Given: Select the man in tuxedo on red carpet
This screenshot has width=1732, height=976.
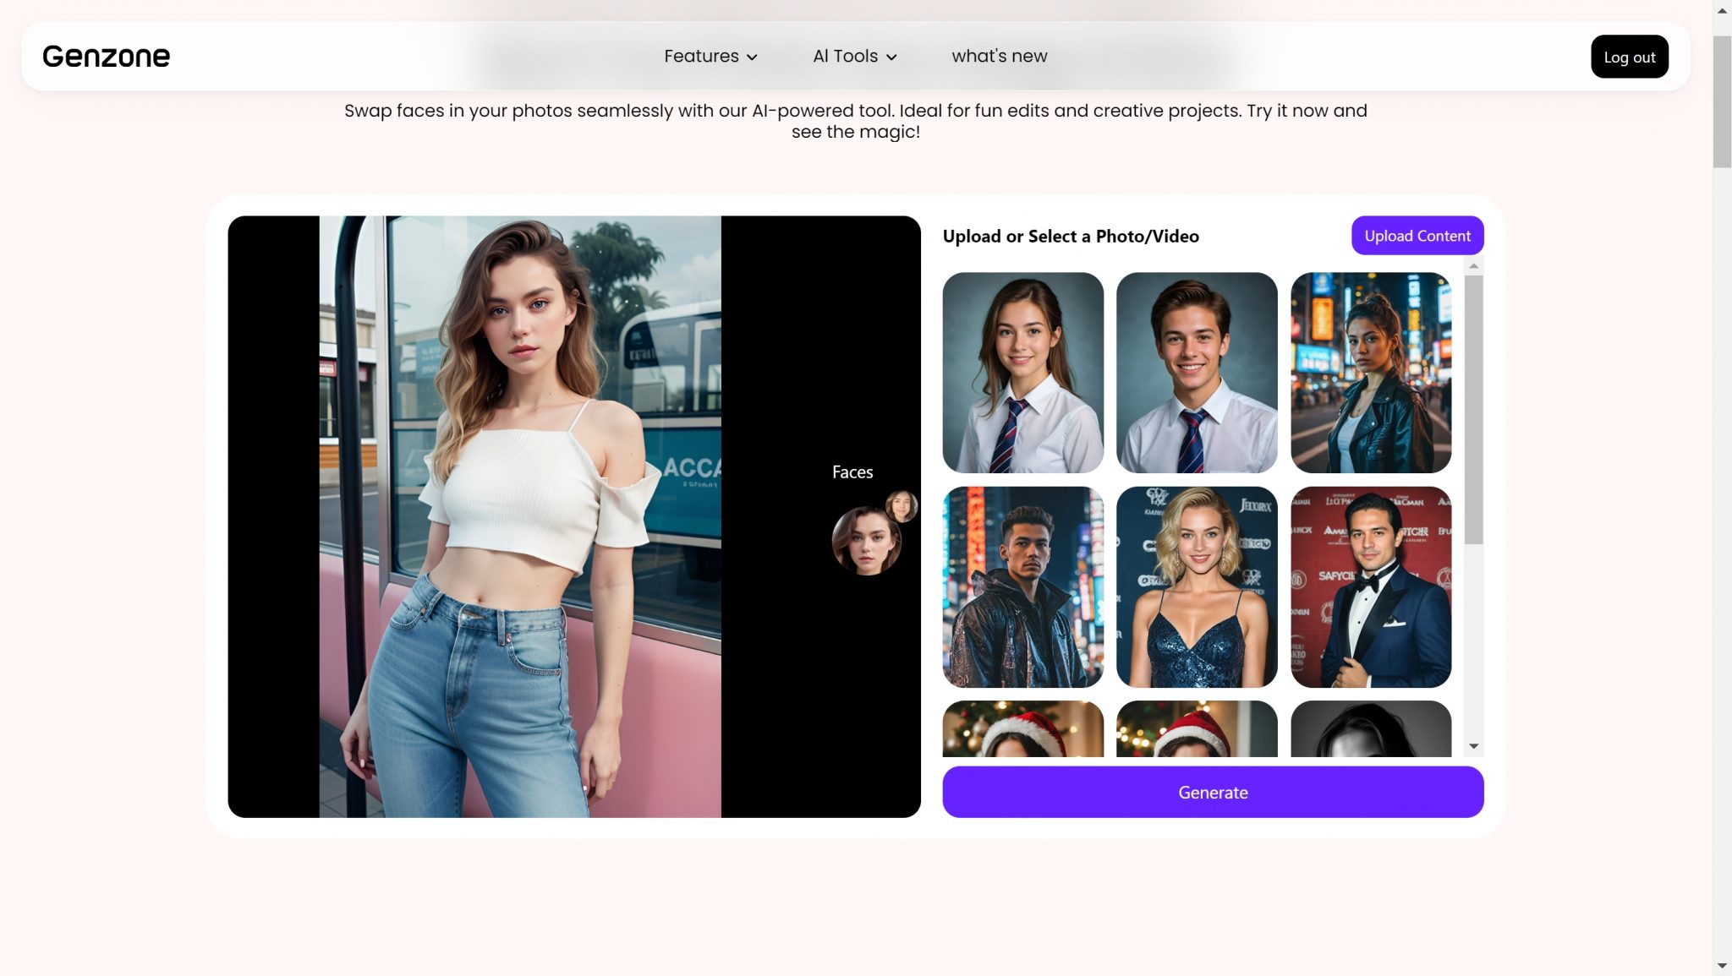Looking at the screenshot, I should (x=1370, y=586).
